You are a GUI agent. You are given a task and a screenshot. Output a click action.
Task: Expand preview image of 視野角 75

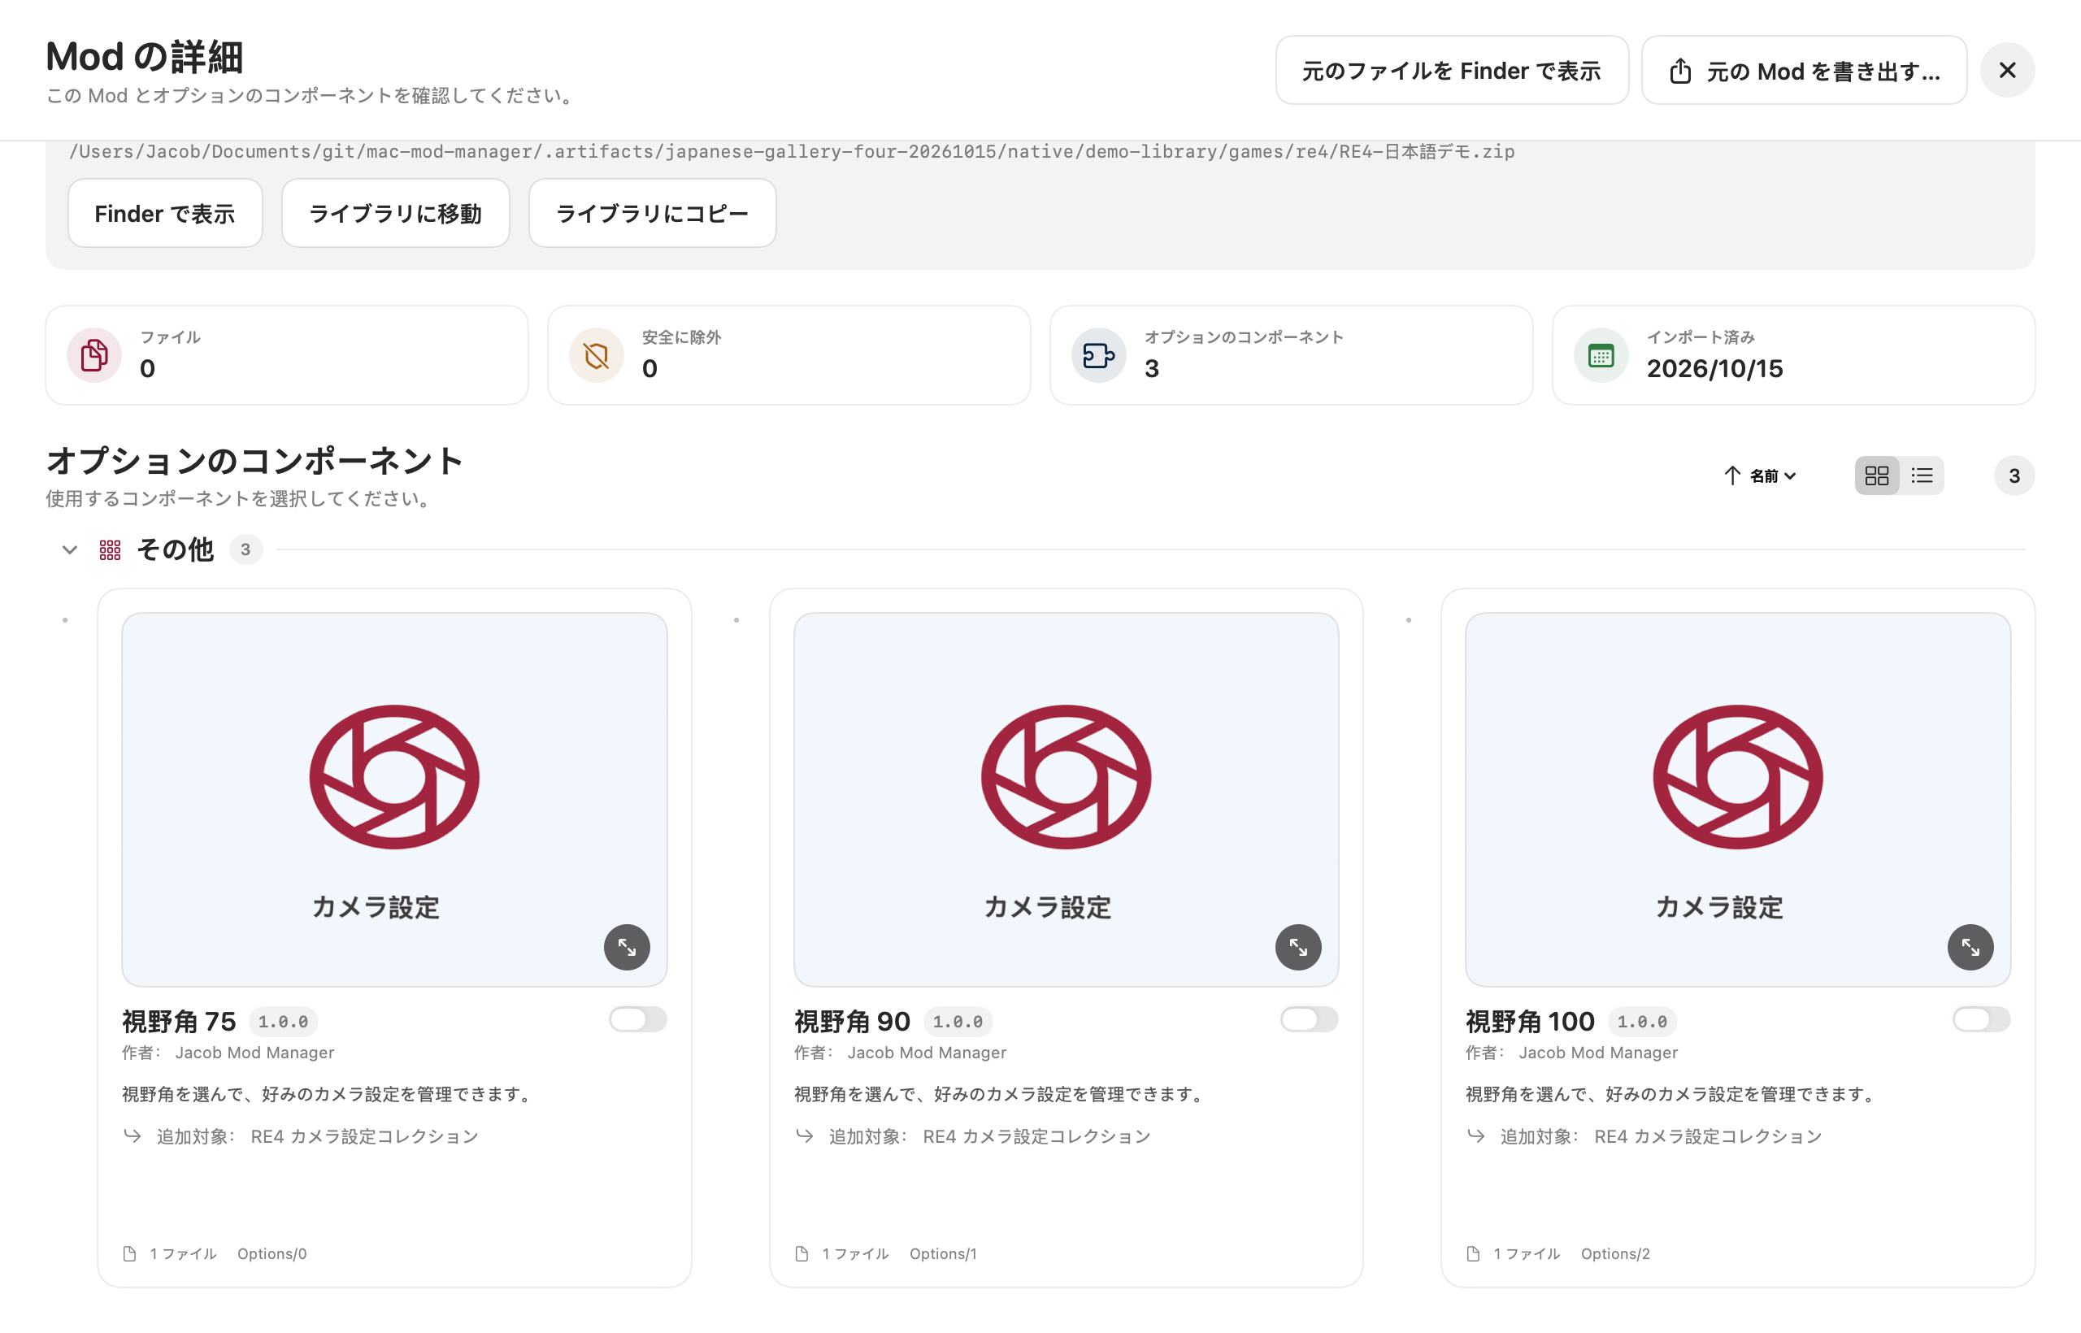[627, 947]
